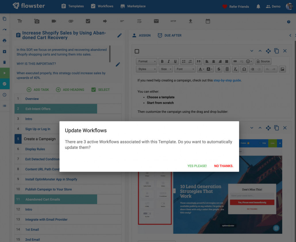Viewport: 296px width, 242px height.
Task: Attach a file using the paperclip icon
Action: point(71,21)
